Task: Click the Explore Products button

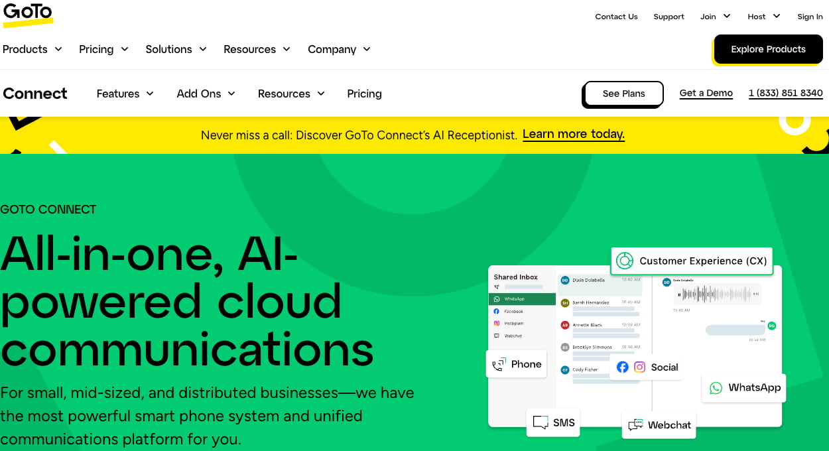Action: click(x=768, y=49)
